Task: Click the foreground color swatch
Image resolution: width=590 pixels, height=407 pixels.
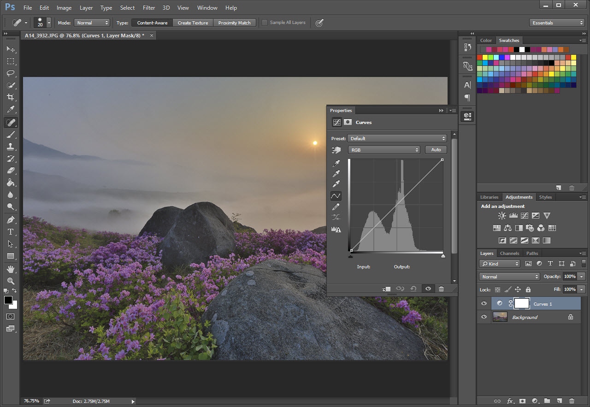Action: click(8, 300)
